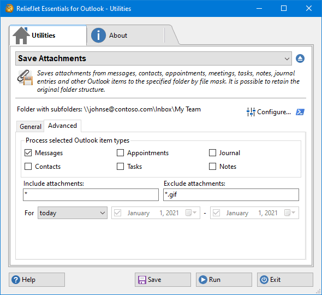
Task: Open the end date picker dropdown arrow
Action: [x=294, y=213]
